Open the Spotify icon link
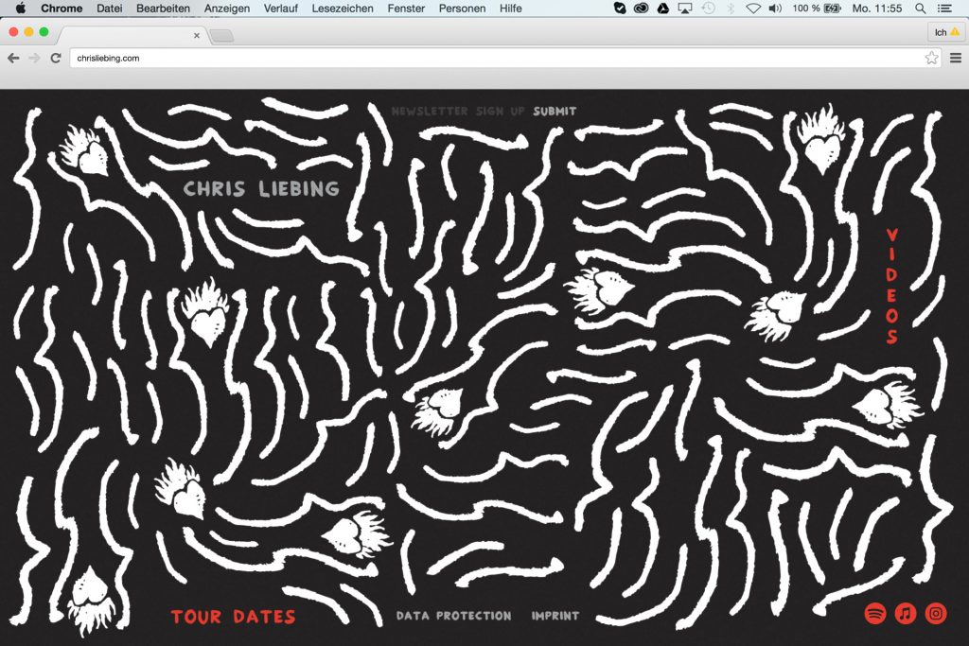 (x=875, y=613)
